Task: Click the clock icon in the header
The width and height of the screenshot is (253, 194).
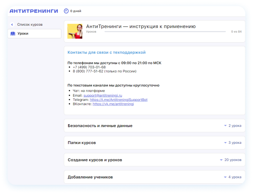Action: click(x=66, y=11)
